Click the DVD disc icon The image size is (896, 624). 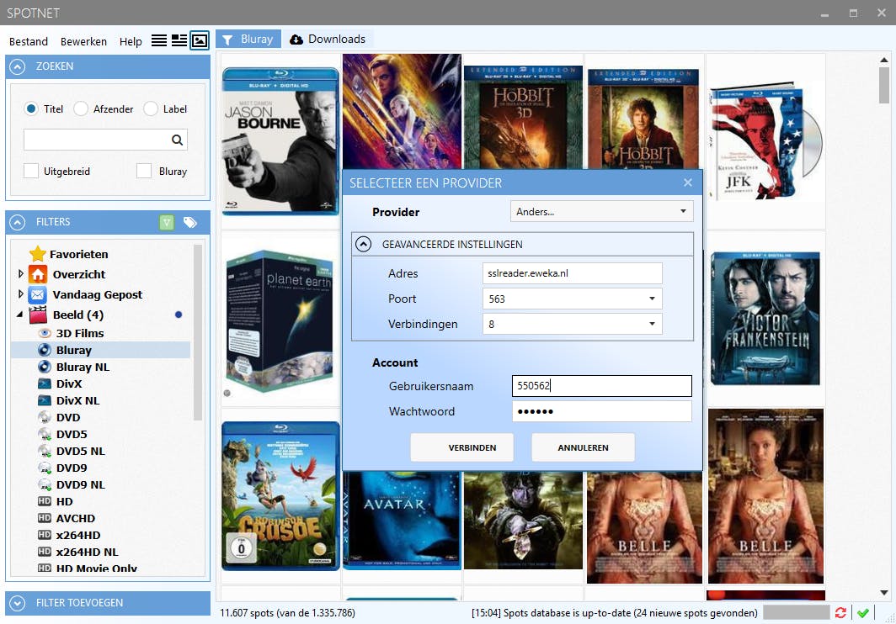(x=45, y=417)
